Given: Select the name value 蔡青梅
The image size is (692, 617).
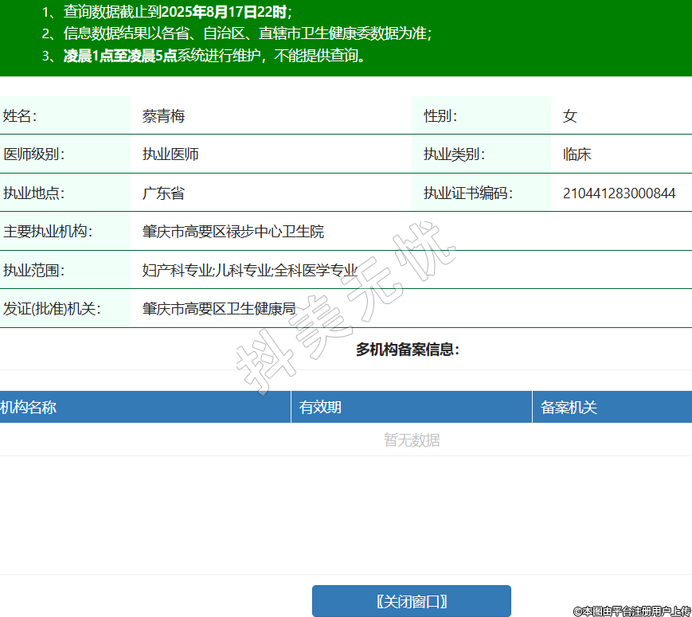Looking at the screenshot, I should pyautogui.click(x=164, y=116).
